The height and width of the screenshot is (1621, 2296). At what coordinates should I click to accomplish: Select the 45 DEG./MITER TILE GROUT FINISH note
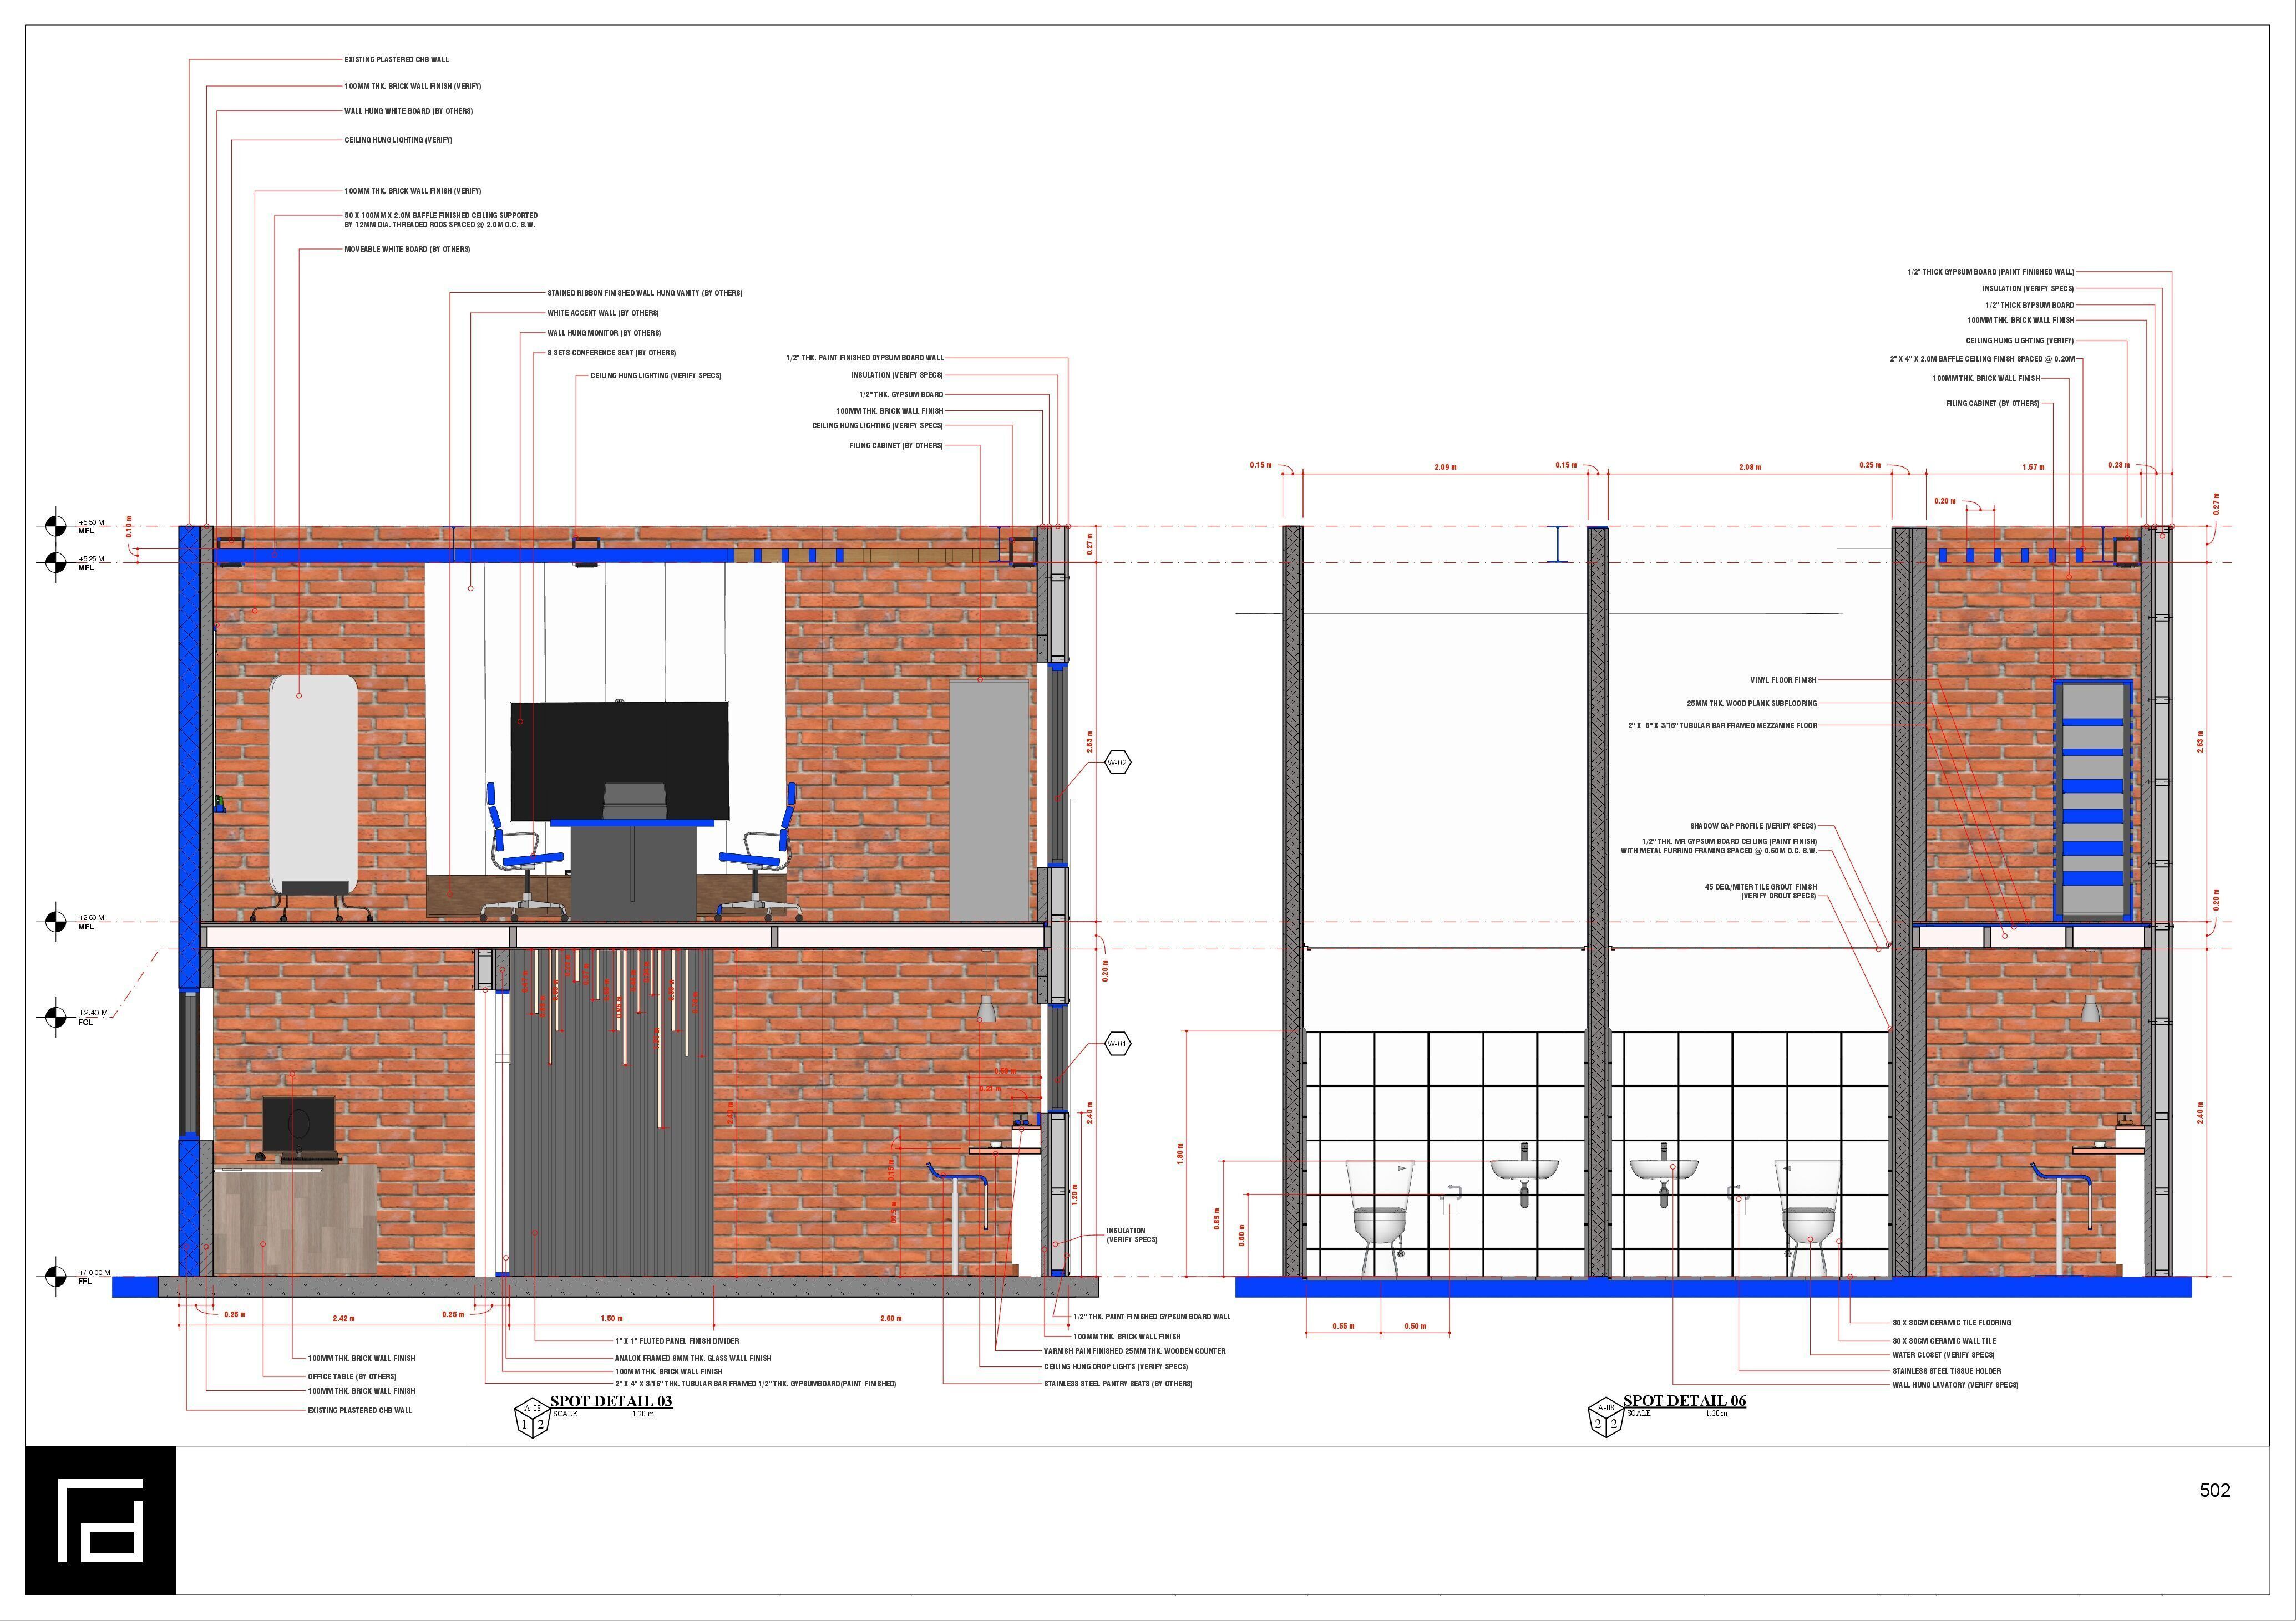(x=1761, y=891)
